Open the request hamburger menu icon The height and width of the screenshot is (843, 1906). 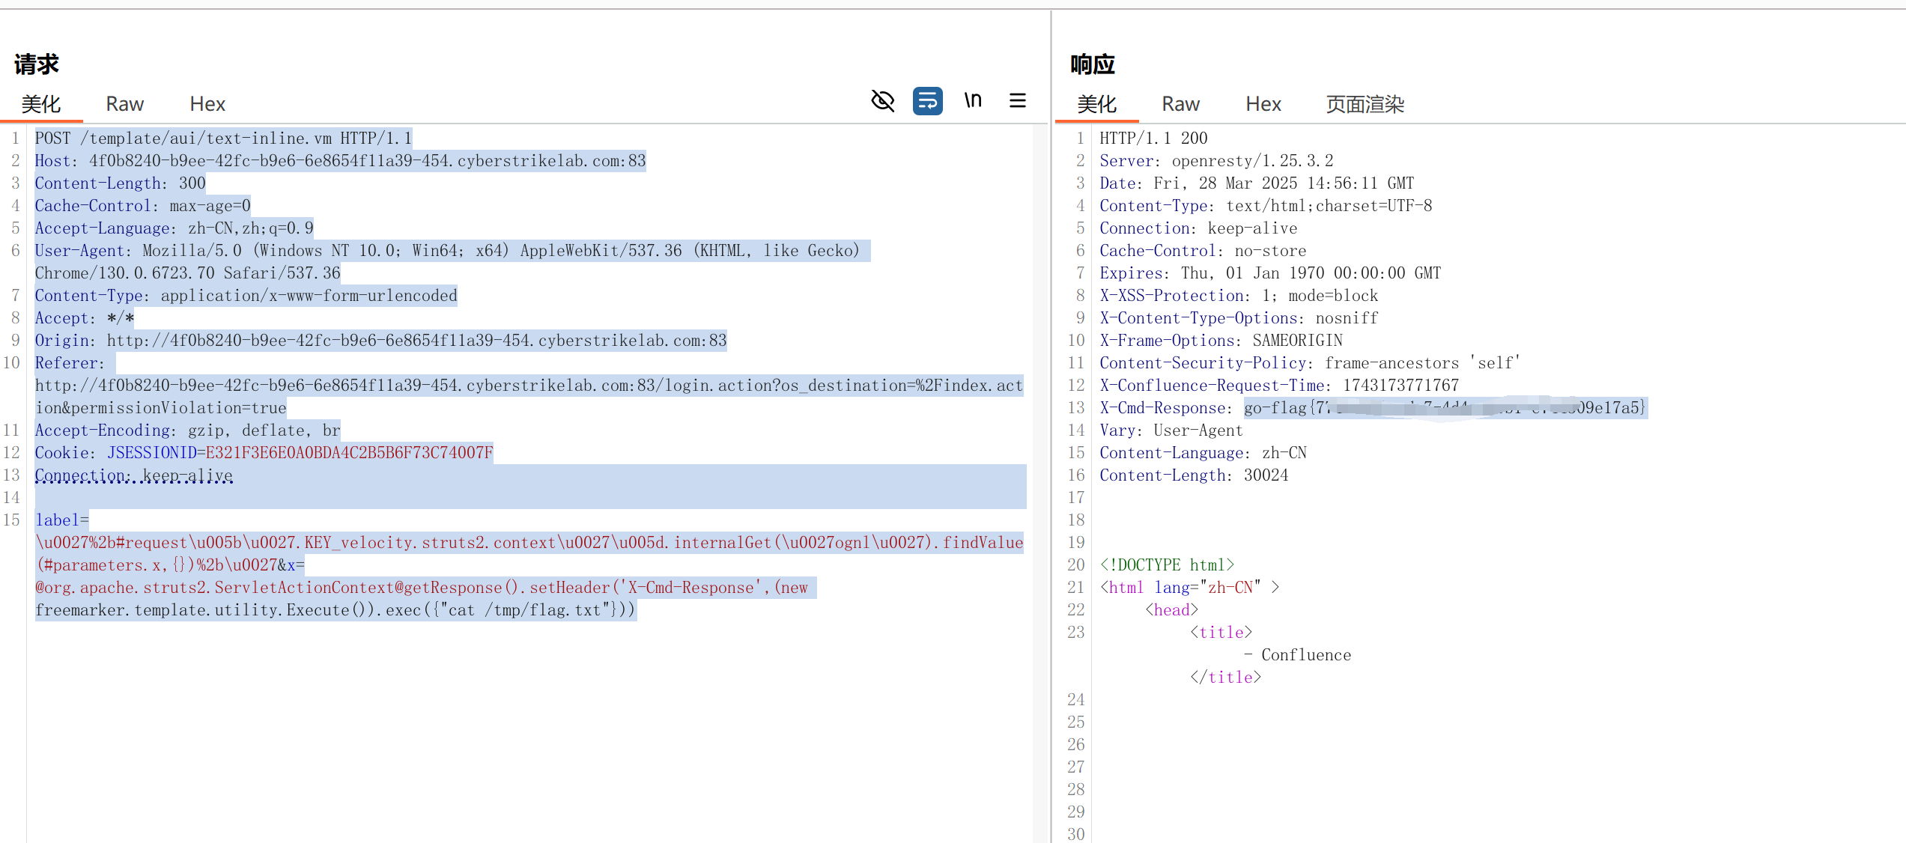tap(1017, 100)
